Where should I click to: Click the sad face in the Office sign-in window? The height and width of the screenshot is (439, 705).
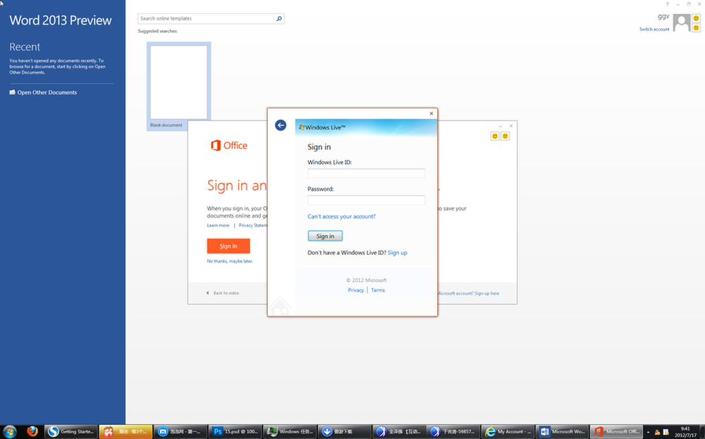pos(505,136)
